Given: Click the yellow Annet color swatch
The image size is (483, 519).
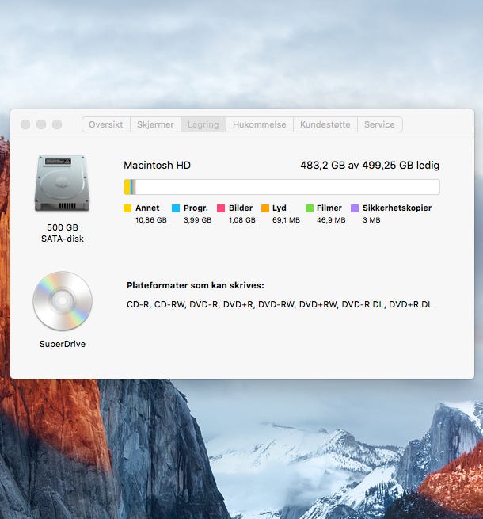Looking at the screenshot, I should coord(127,208).
